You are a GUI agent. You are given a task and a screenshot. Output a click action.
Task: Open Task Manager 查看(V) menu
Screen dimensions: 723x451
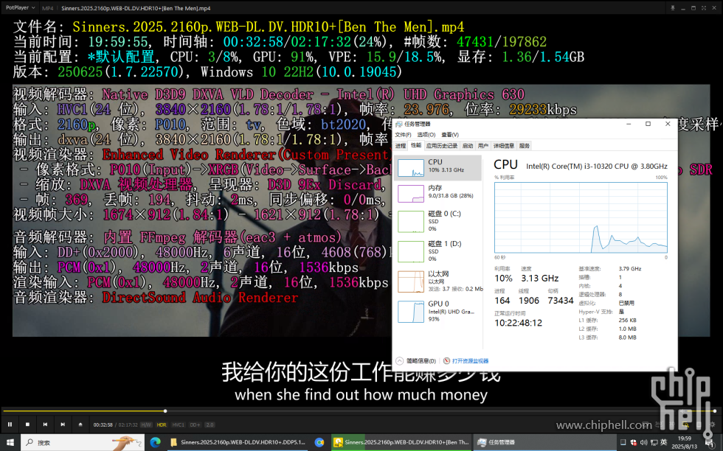450,135
